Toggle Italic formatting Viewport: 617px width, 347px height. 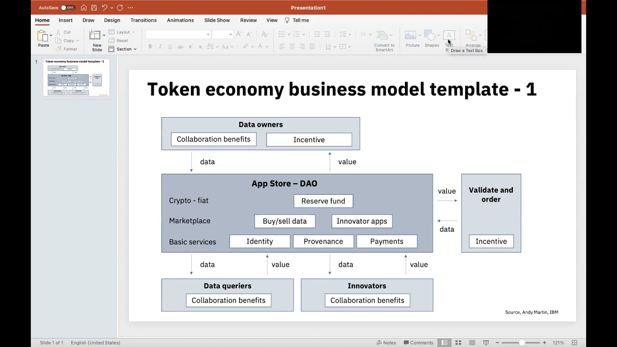point(160,47)
